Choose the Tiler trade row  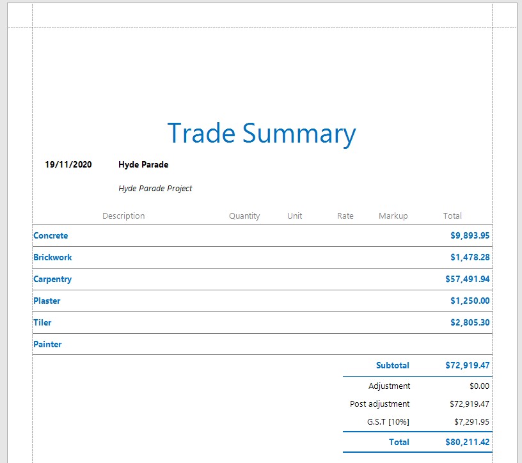tap(43, 323)
